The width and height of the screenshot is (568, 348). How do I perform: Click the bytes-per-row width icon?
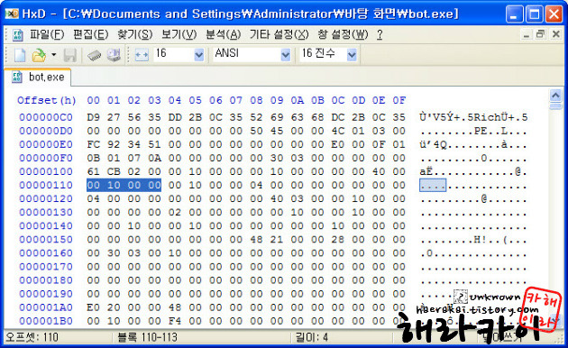[x=142, y=55]
